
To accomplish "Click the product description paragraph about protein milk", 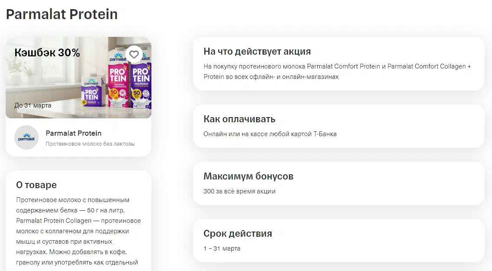I will (x=79, y=231).
